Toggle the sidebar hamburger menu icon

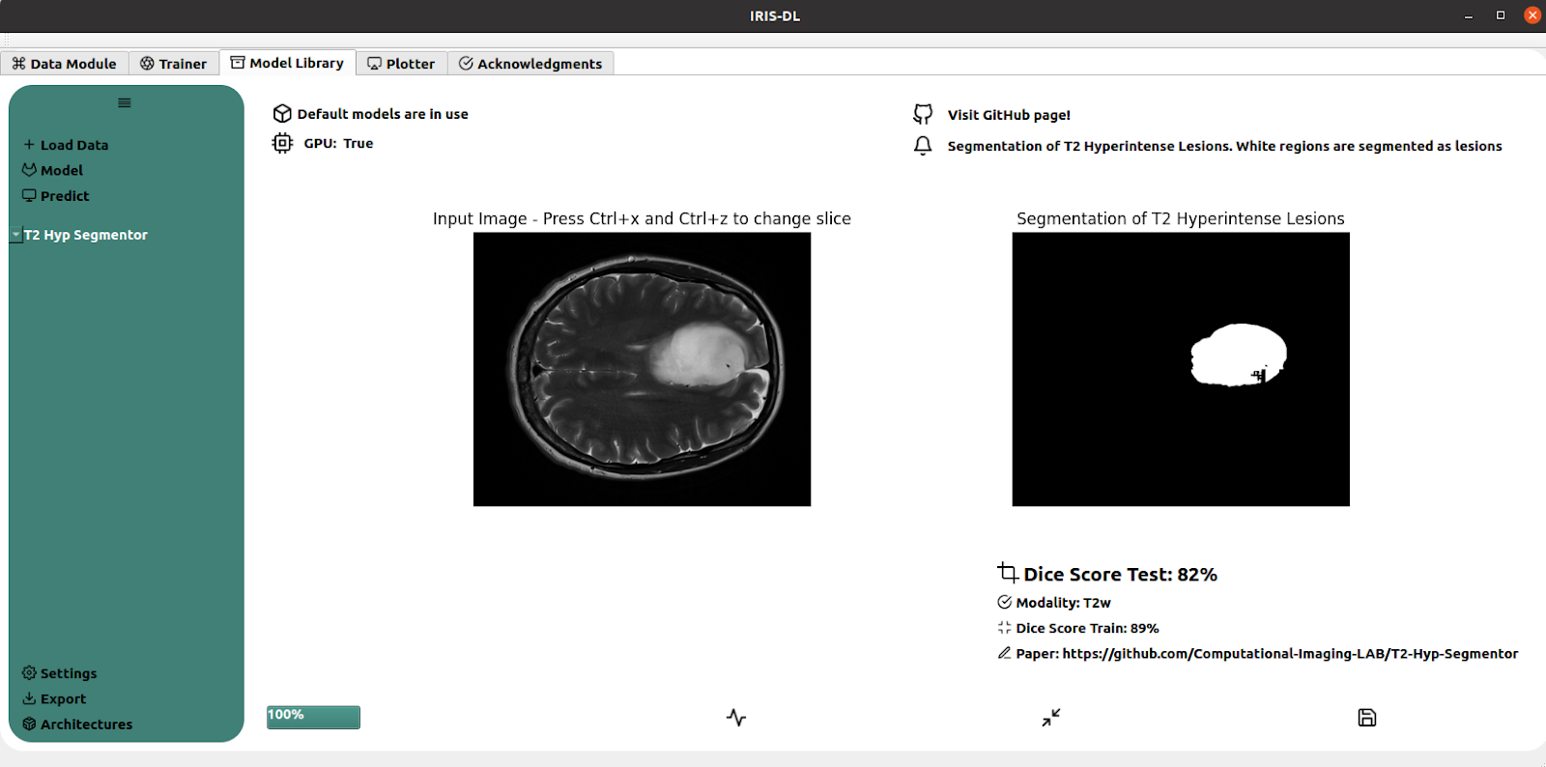point(125,102)
